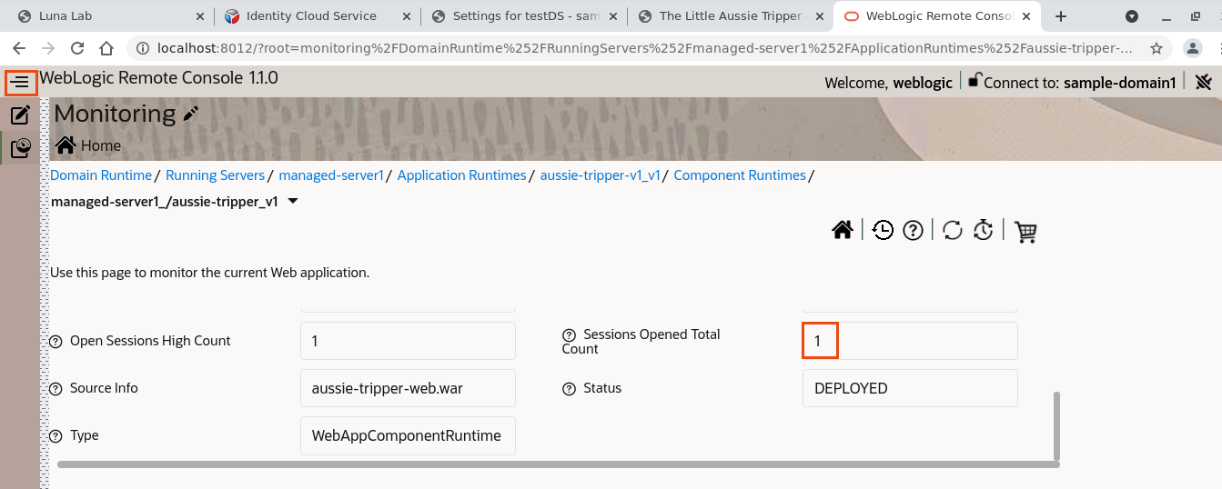Close the Identity Cloud Service tab

point(407,16)
